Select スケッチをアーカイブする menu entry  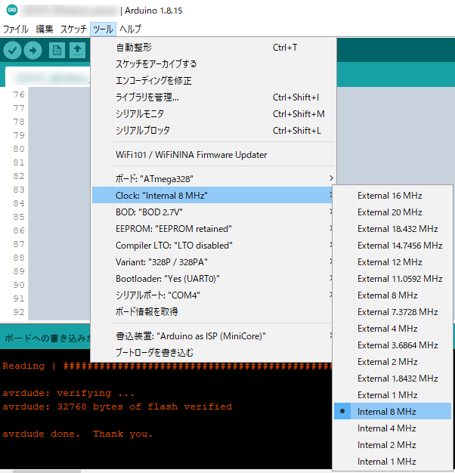(212, 64)
